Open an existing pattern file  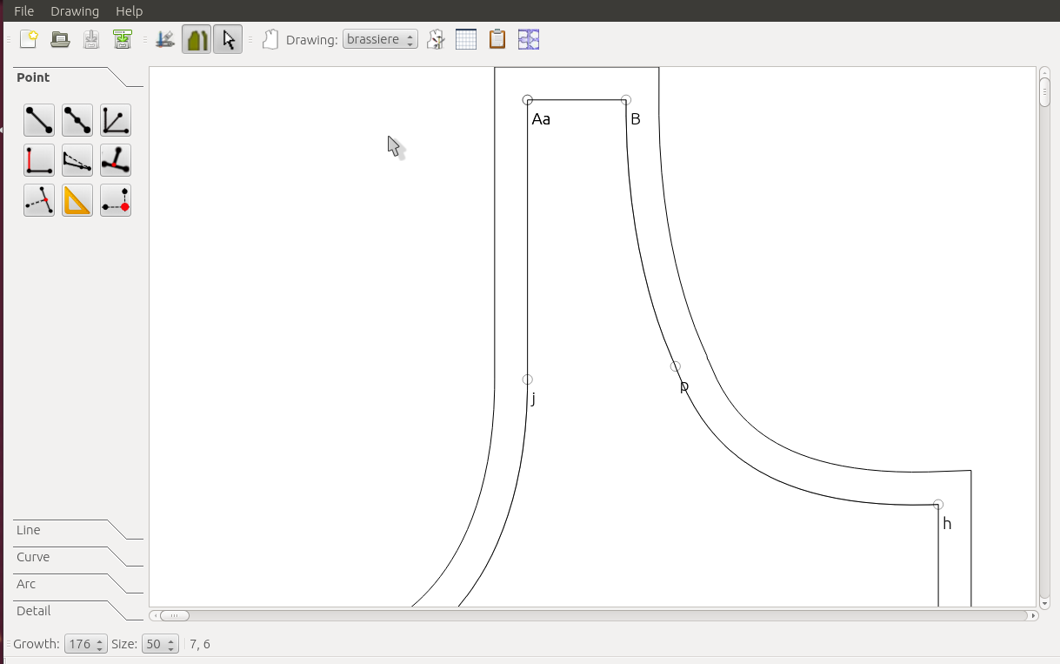[x=59, y=38]
